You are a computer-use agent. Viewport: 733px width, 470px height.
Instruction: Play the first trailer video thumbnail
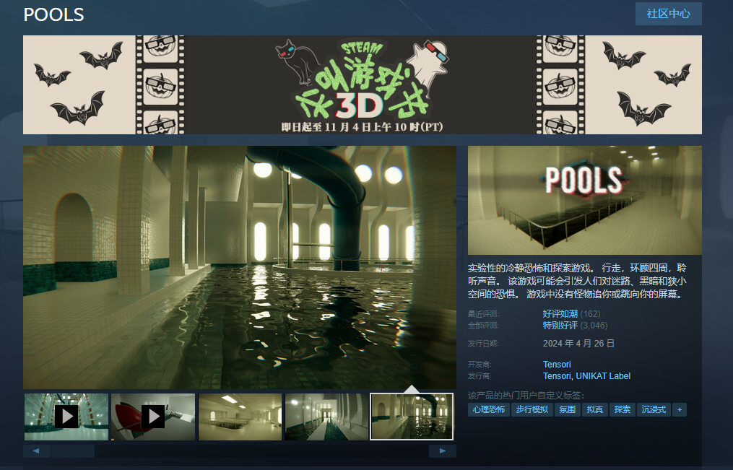point(66,417)
